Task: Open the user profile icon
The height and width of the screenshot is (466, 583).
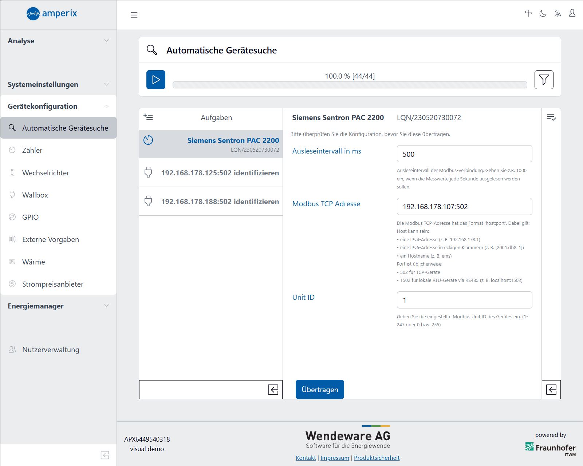Action: tap(572, 13)
